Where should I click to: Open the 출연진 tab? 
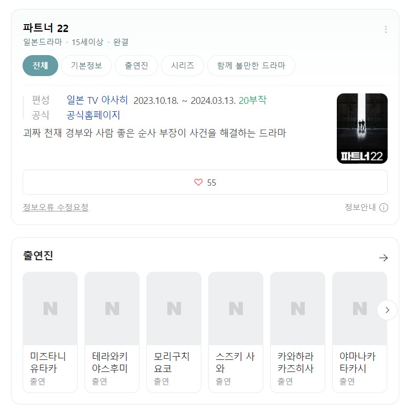click(x=136, y=66)
